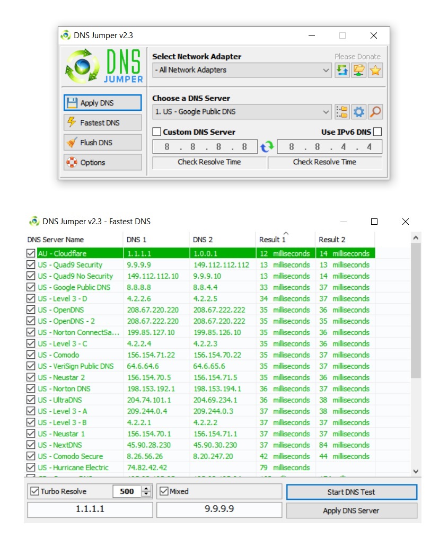Expand the Choose a DNS Server dropdown

(x=242, y=112)
